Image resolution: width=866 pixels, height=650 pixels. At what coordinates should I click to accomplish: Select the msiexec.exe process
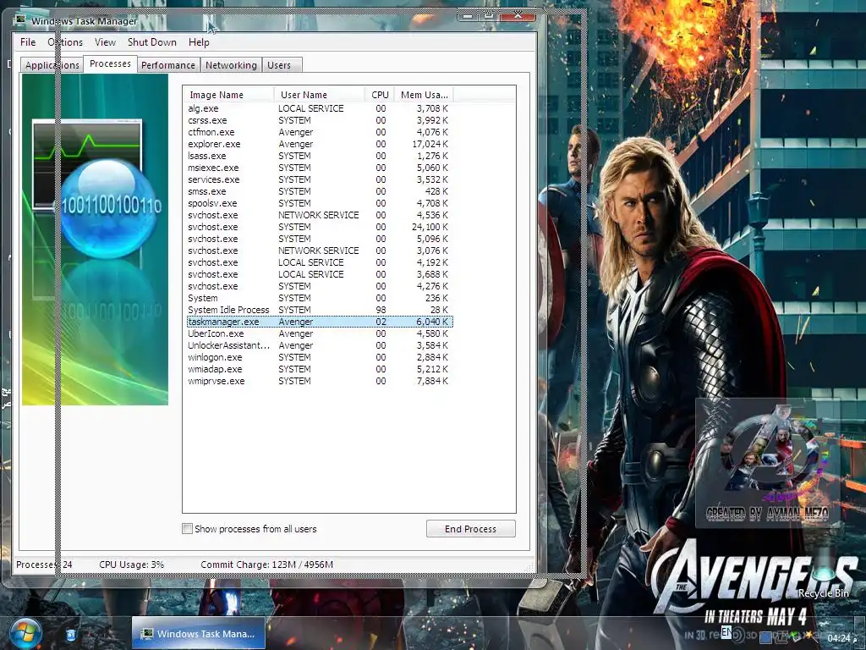[x=319, y=168]
